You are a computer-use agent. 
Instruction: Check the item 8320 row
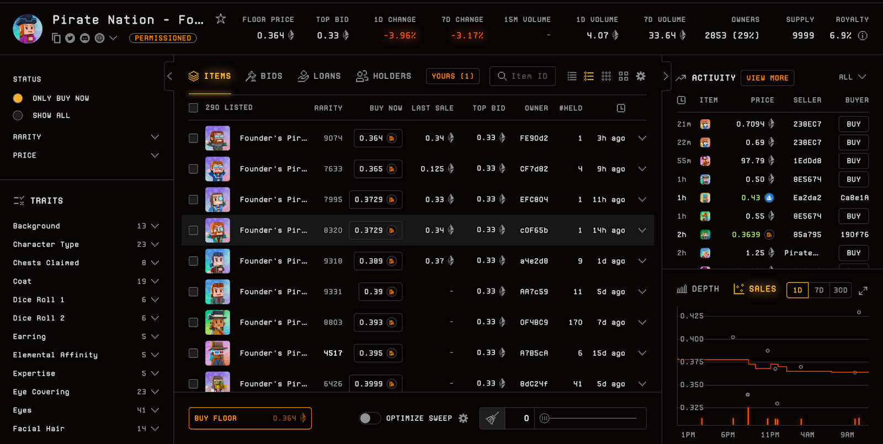tap(193, 231)
